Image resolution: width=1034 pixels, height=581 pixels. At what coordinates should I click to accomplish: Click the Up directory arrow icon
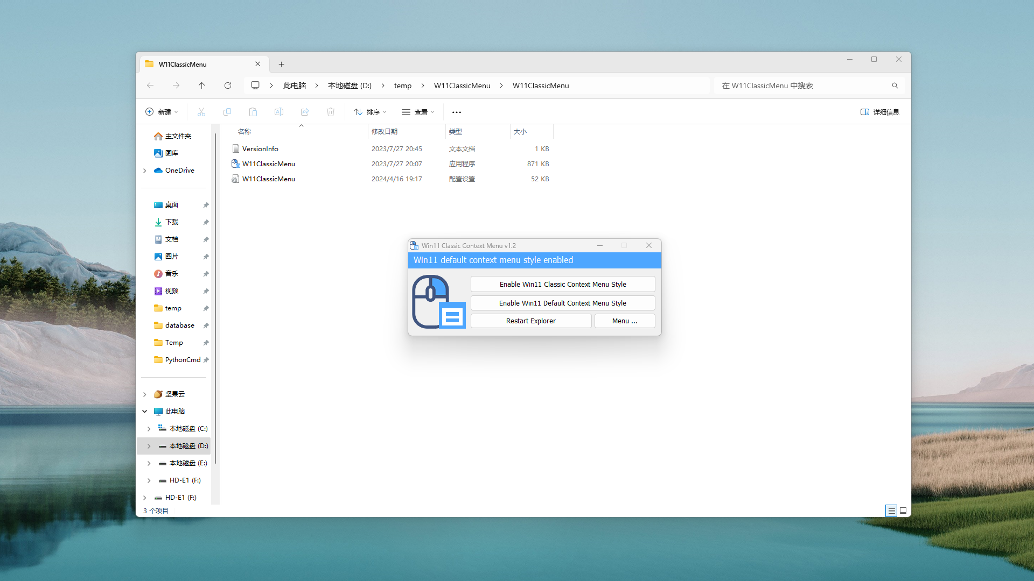pos(202,86)
